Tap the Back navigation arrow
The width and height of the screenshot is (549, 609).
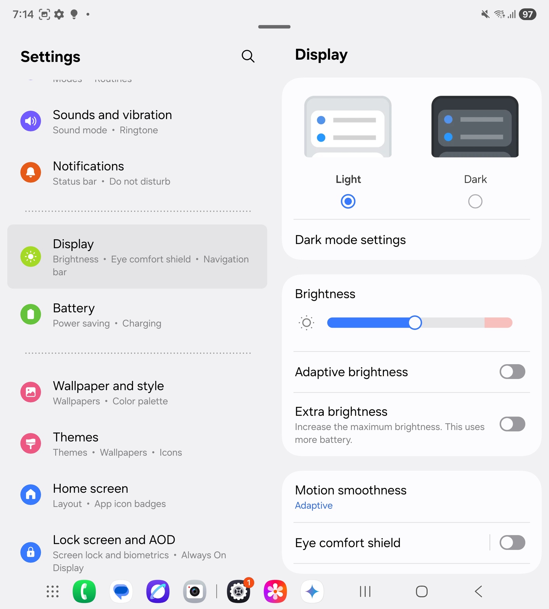479,592
